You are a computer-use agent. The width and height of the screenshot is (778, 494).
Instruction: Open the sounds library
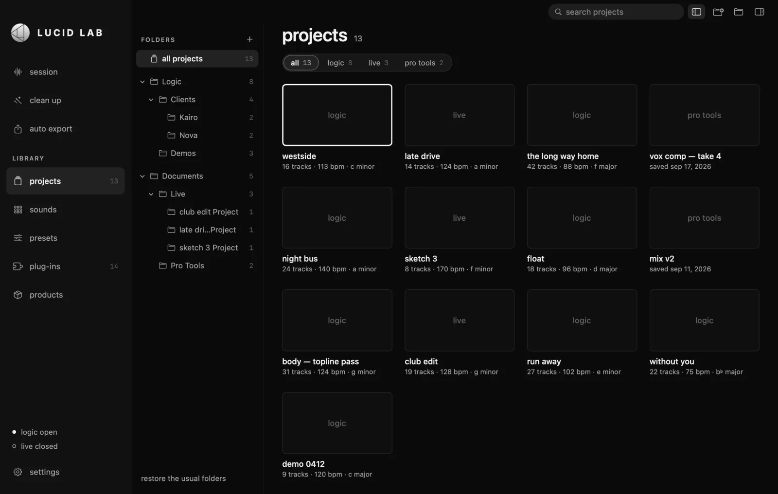tap(65, 210)
